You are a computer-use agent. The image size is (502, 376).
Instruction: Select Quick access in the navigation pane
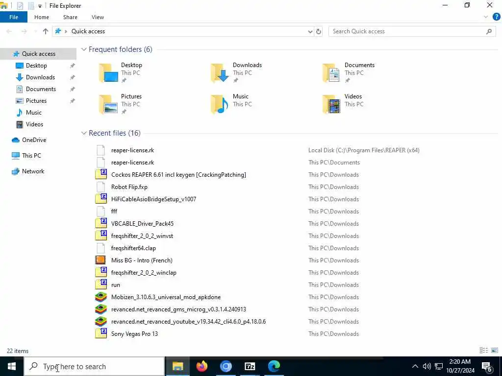pyautogui.click(x=38, y=54)
